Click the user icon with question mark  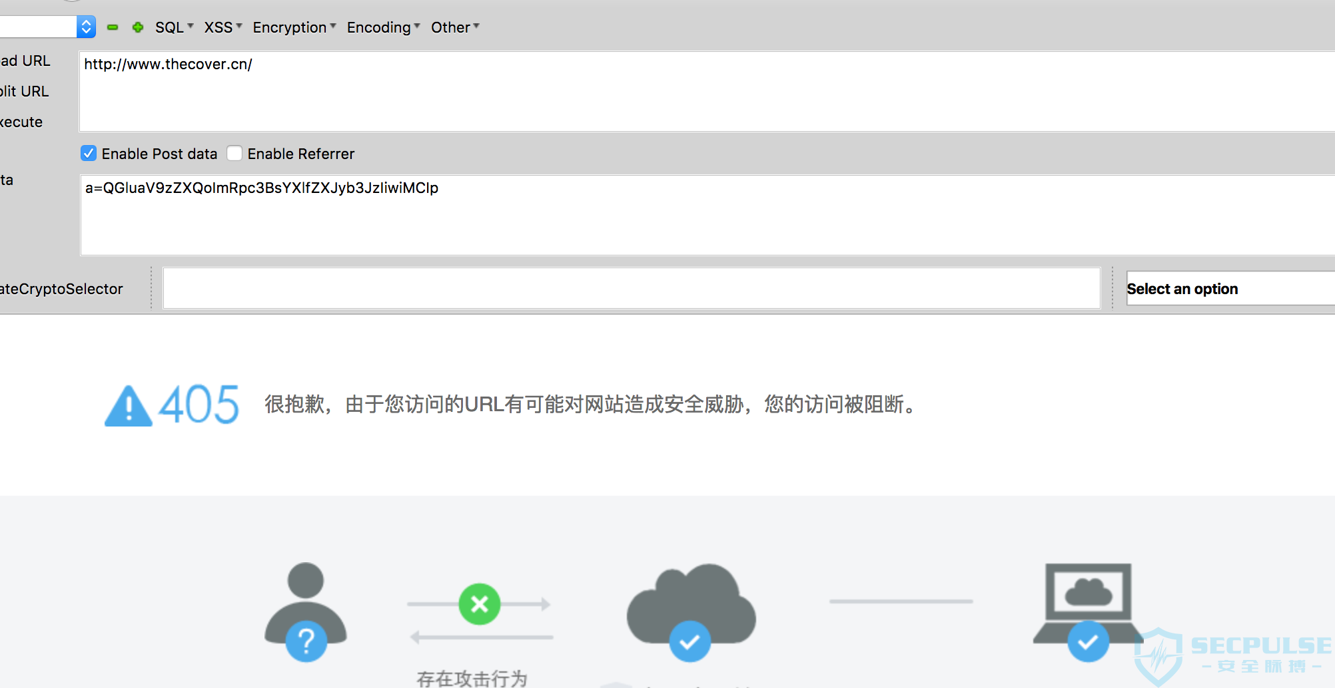point(306,612)
